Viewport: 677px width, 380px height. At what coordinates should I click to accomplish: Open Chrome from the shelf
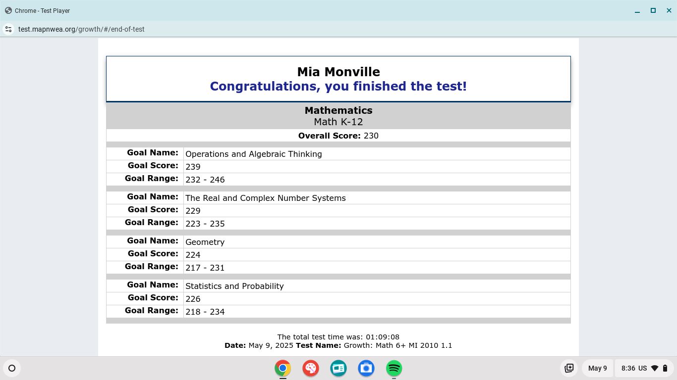pos(283,368)
